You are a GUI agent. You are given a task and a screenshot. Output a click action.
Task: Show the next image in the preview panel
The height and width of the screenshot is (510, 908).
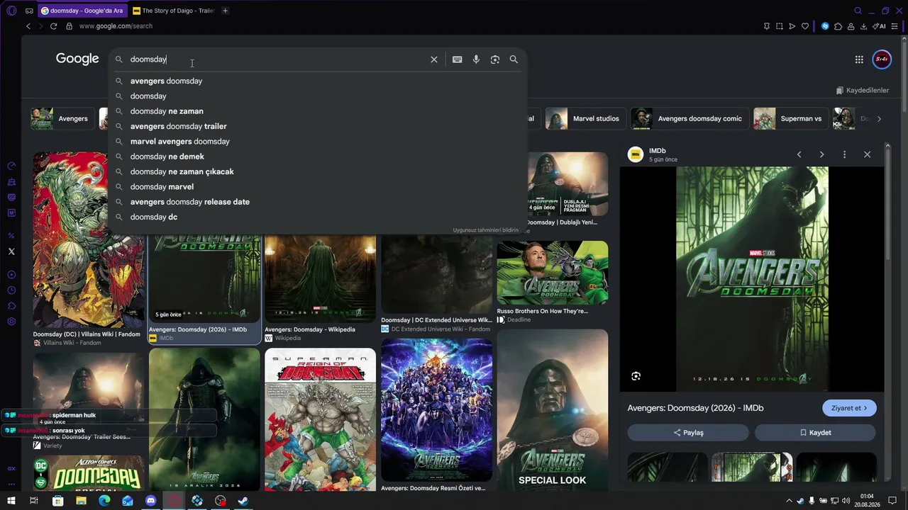click(x=821, y=154)
